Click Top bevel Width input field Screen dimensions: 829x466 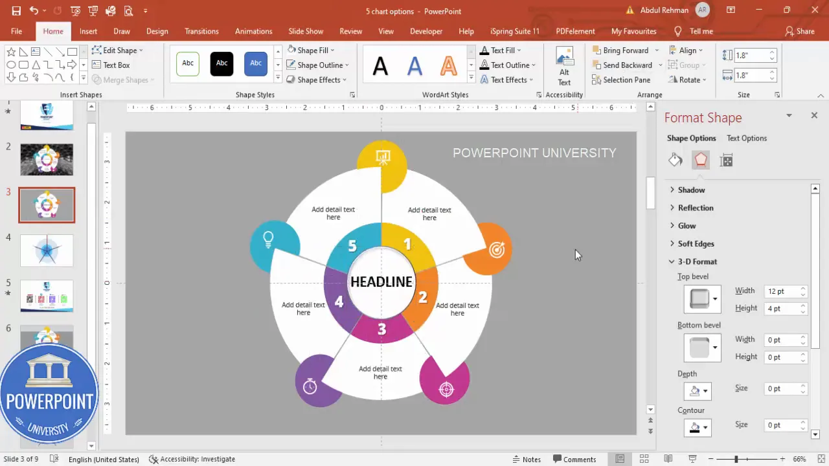point(782,291)
